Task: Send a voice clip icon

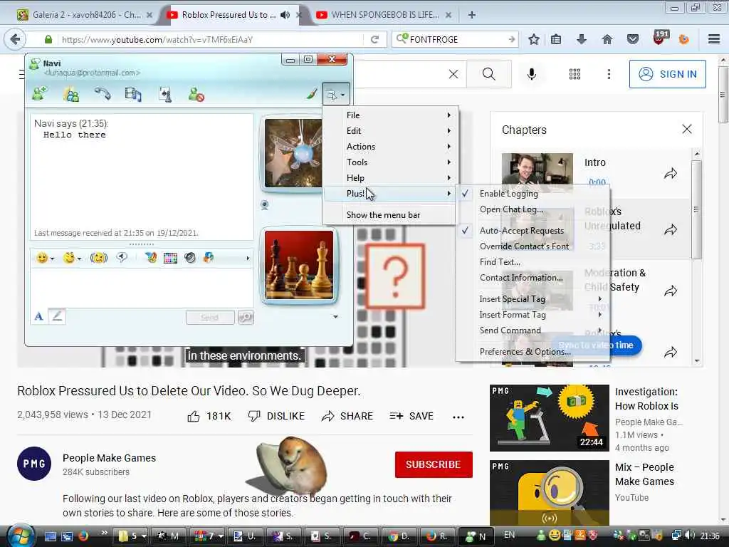Action: (x=122, y=257)
